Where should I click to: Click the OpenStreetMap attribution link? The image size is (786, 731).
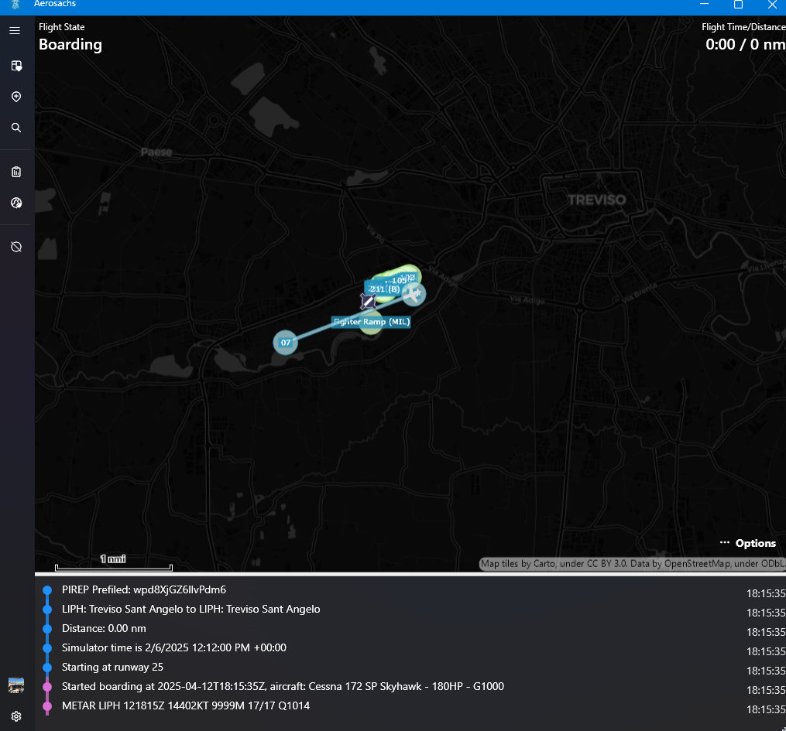(x=695, y=565)
